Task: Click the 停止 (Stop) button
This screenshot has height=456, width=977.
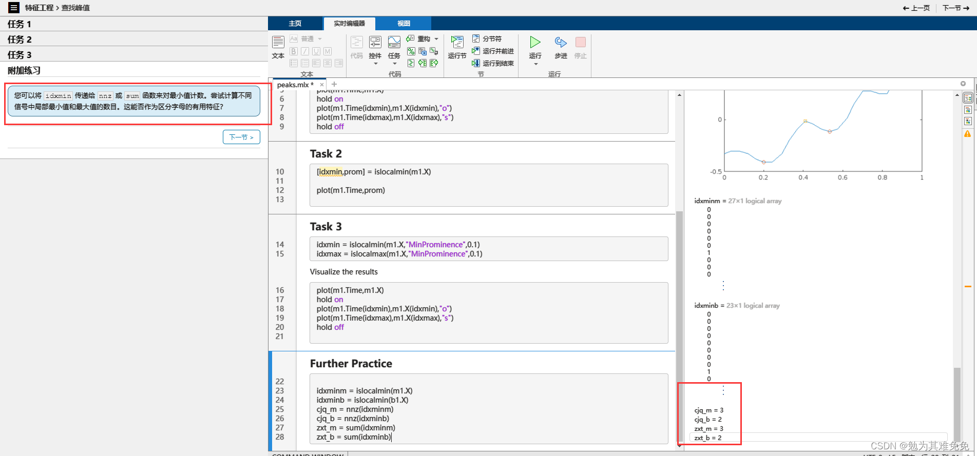Action: pos(581,47)
